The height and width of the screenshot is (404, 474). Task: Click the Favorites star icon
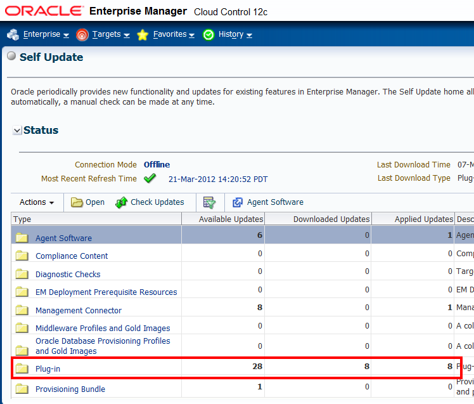point(143,35)
